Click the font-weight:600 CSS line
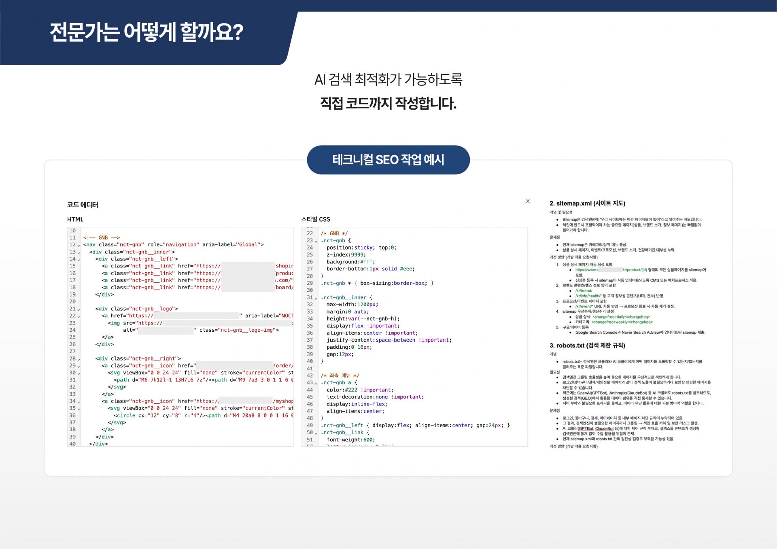Screen dimensions: 777x549 click(351, 440)
